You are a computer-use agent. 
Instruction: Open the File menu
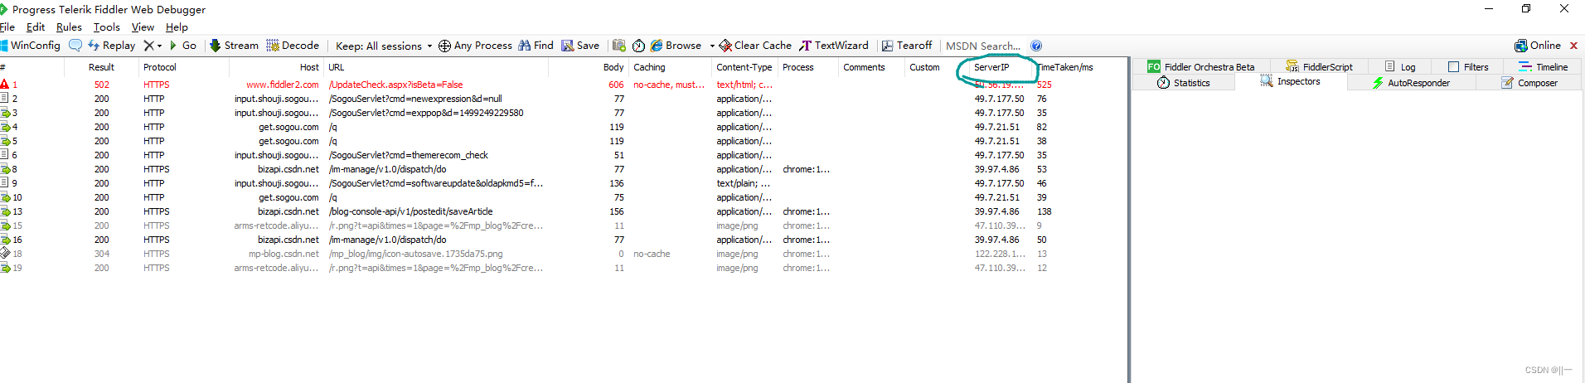pos(7,27)
